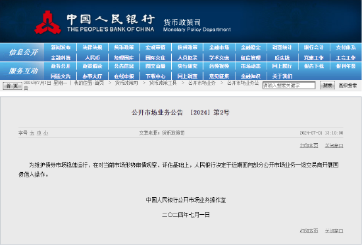
Task: Select the 金融市场 navigation item
Action: tap(219, 47)
